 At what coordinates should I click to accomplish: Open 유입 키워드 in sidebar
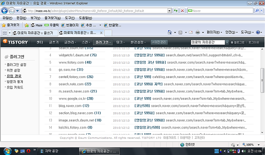click(x=15, y=87)
